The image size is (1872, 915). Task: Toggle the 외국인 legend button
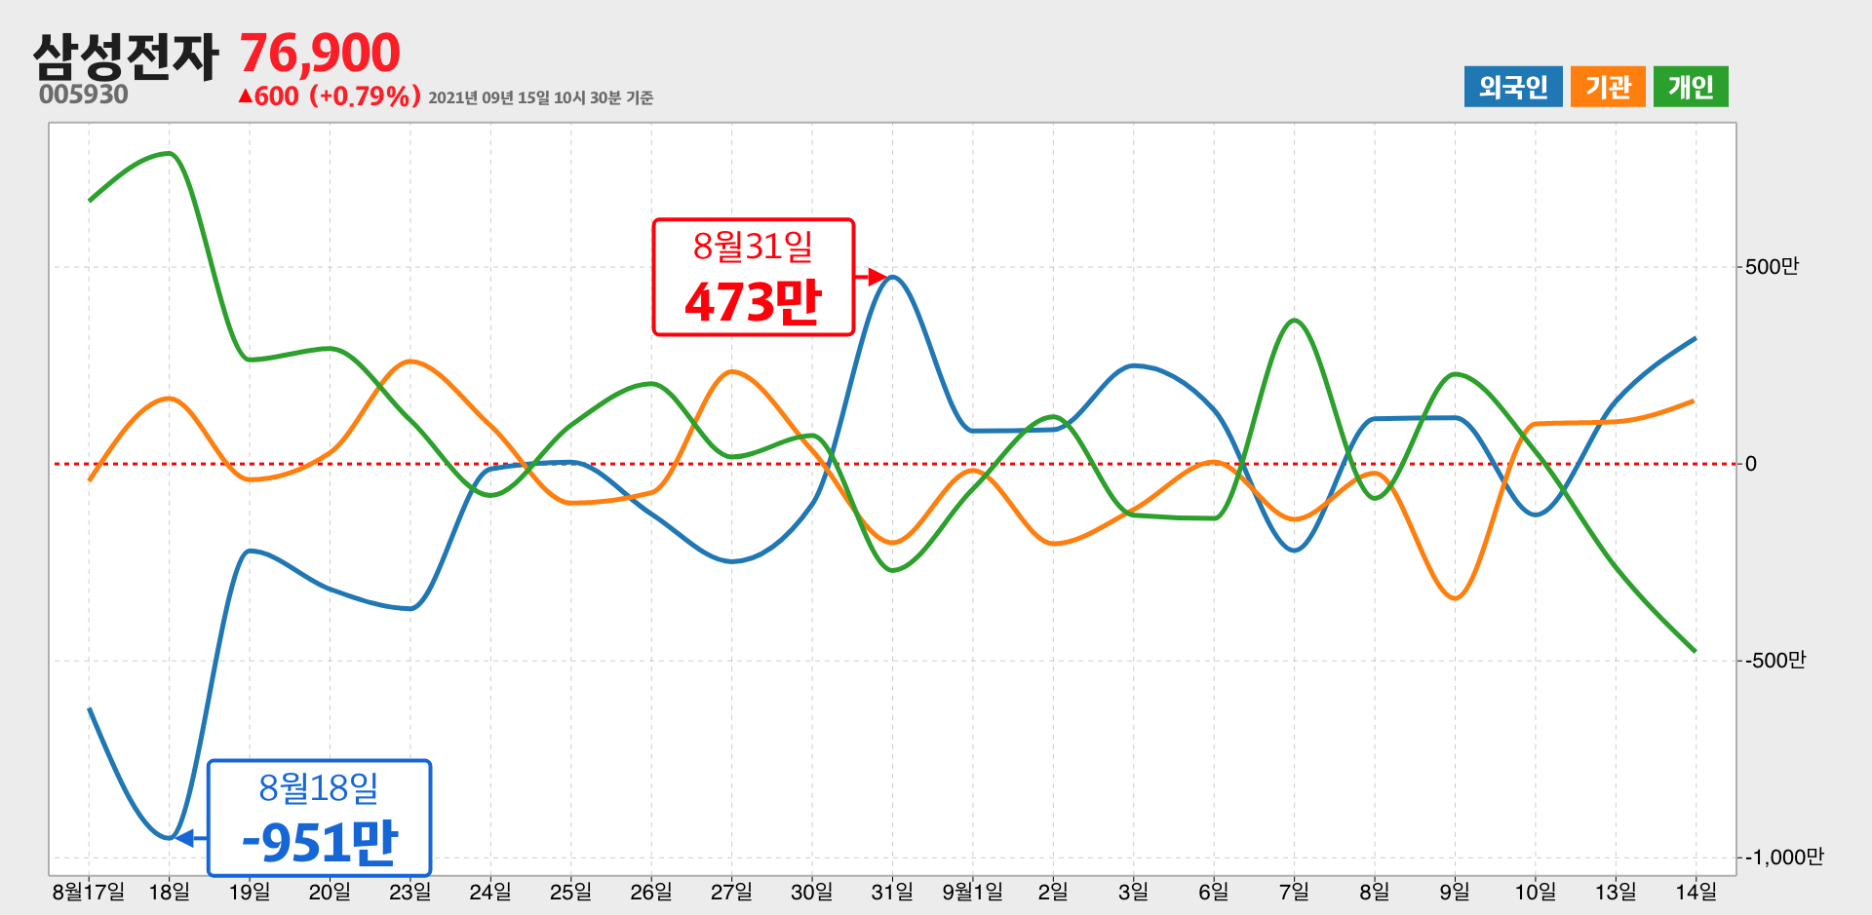pos(1513,87)
